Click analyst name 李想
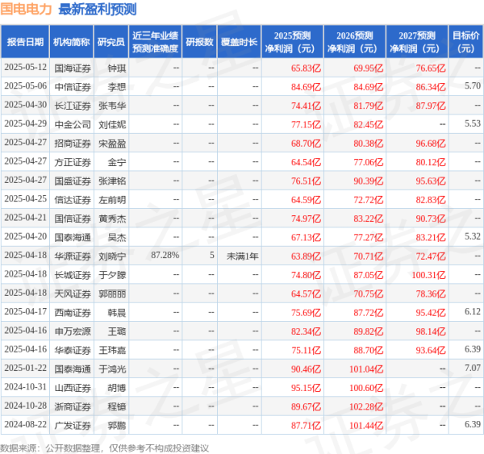The width and height of the screenshot is (484, 454). point(117,87)
